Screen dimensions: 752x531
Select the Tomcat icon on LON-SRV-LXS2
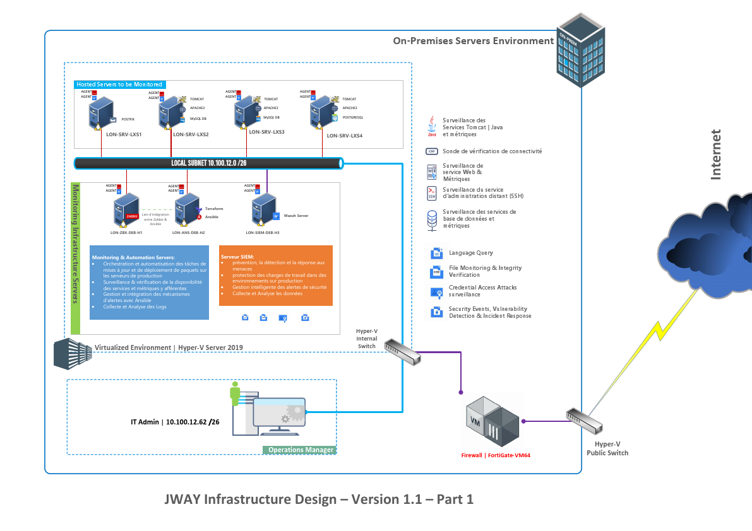181,99
